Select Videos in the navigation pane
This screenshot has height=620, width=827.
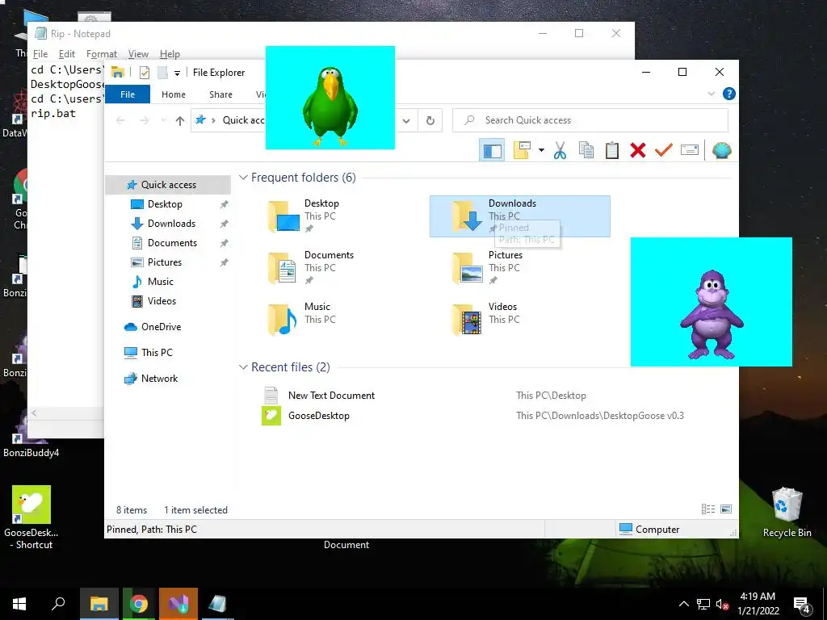[x=162, y=301]
